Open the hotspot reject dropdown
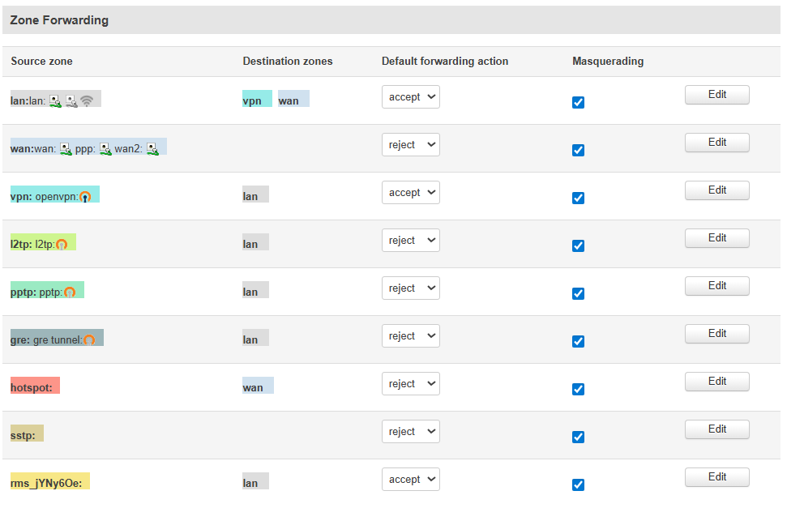787x508 pixels. coord(411,383)
